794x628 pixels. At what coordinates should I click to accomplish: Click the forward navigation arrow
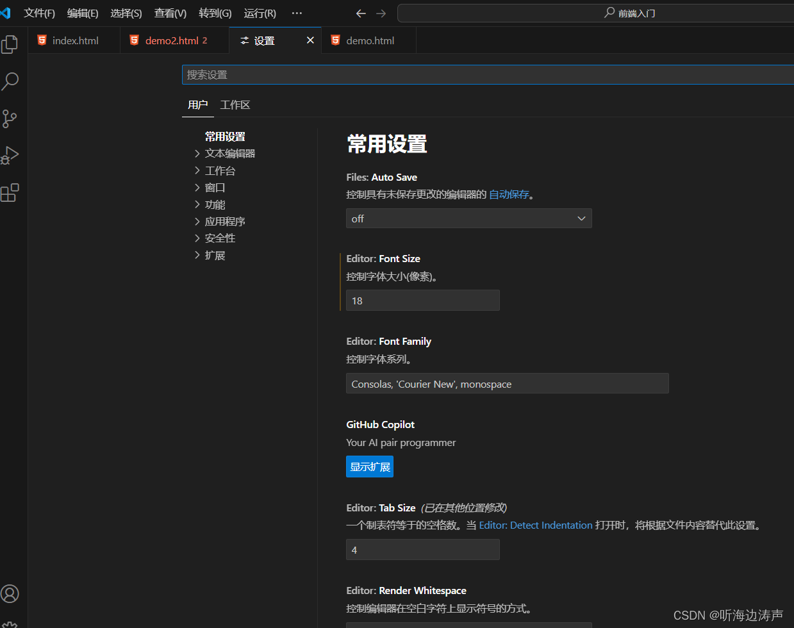[x=381, y=13]
